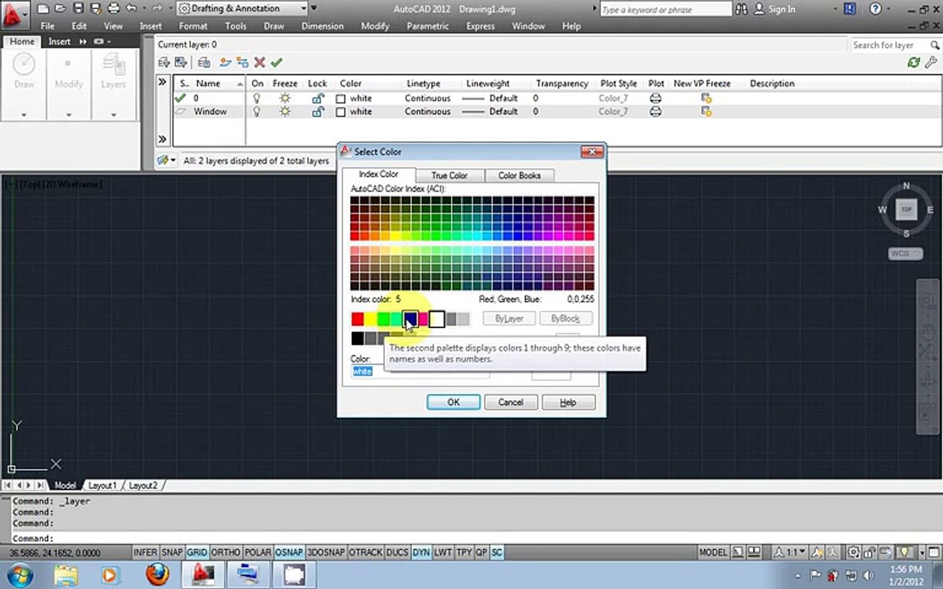Open Firefox from the Windows taskbar
Viewport: 943px width, 589px height.
click(x=157, y=574)
